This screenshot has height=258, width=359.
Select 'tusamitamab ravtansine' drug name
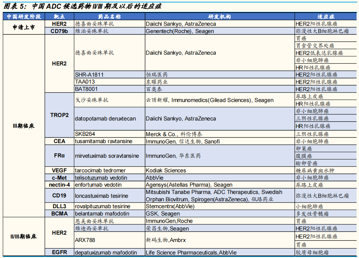104,141
